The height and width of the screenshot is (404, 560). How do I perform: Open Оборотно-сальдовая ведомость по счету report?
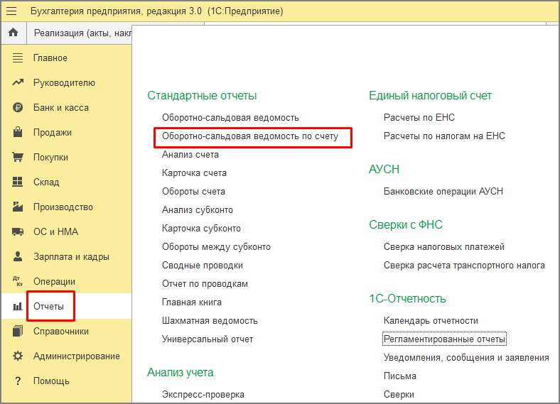coord(250,136)
